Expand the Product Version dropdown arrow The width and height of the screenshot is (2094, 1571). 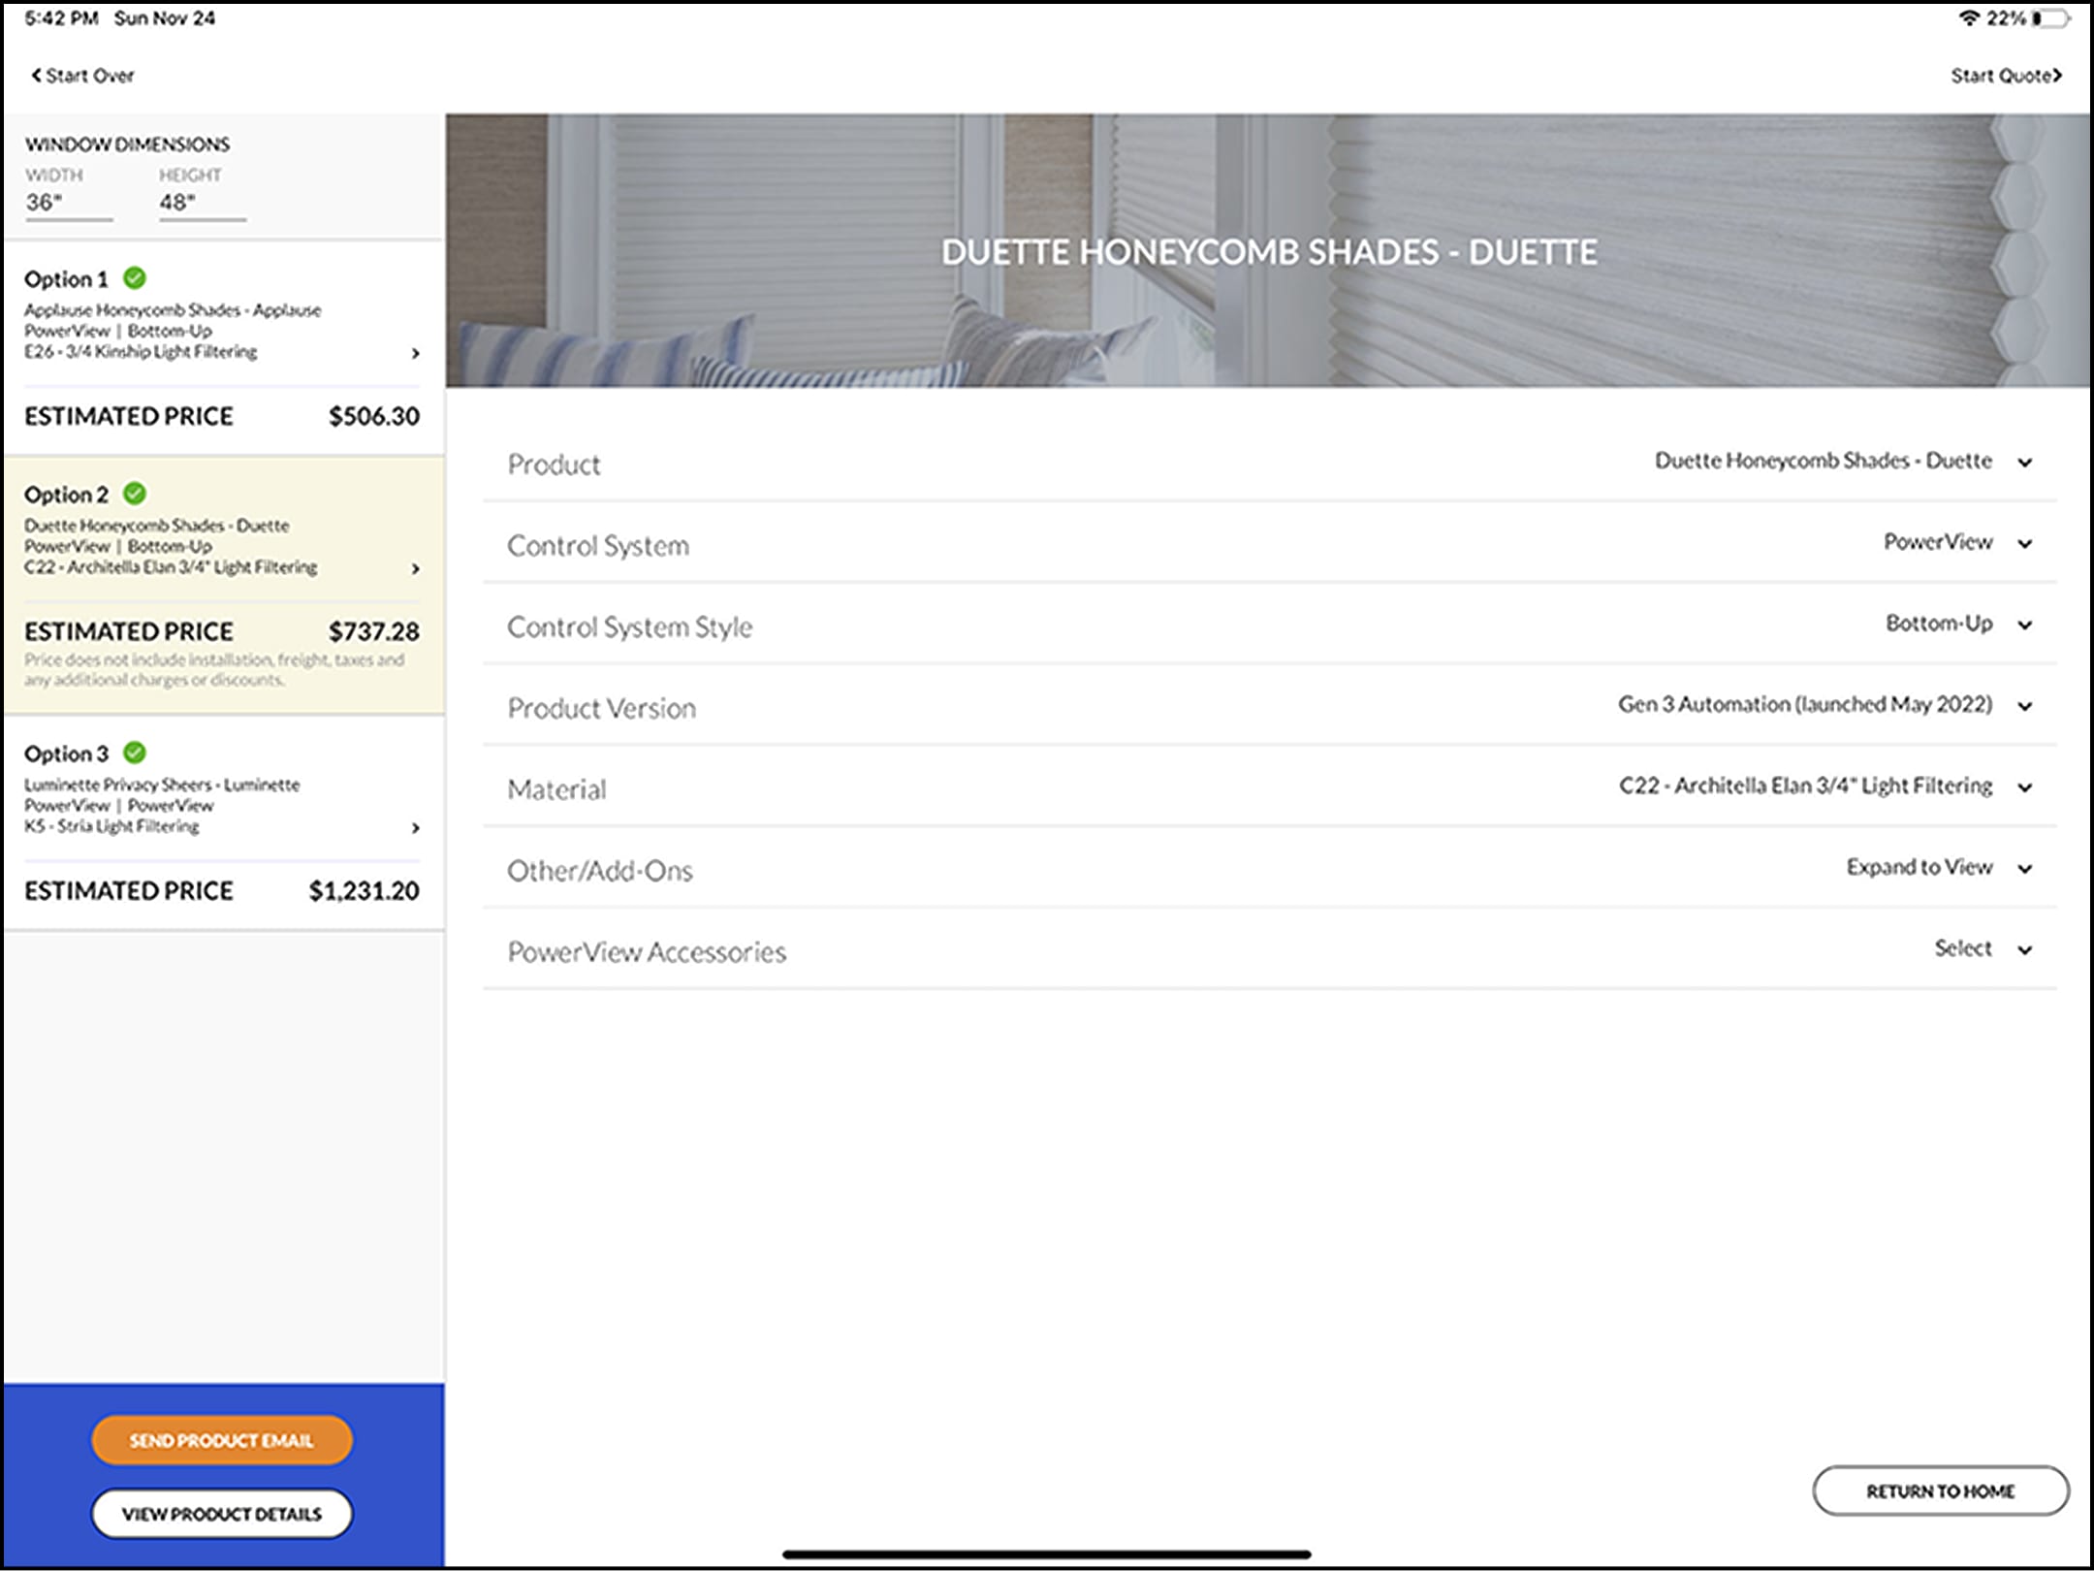click(x=2025, y=707)
